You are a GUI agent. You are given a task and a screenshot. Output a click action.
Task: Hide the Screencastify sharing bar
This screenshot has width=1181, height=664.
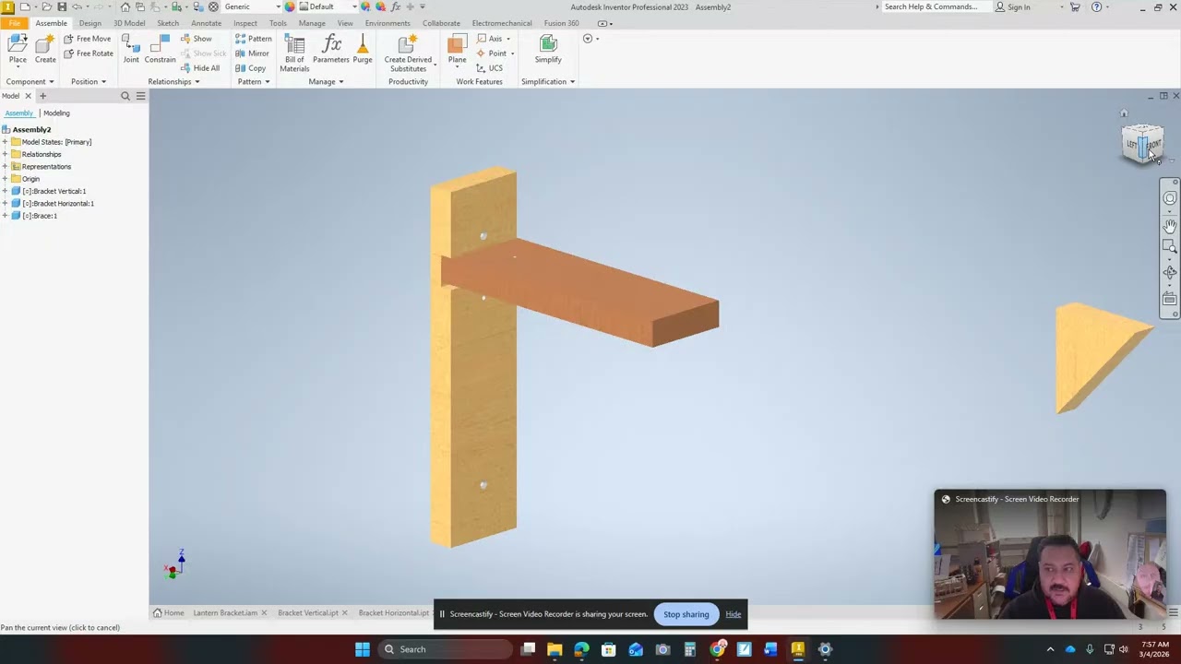pos(734,614)
